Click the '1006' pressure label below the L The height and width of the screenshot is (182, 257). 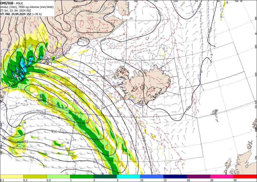41,100
